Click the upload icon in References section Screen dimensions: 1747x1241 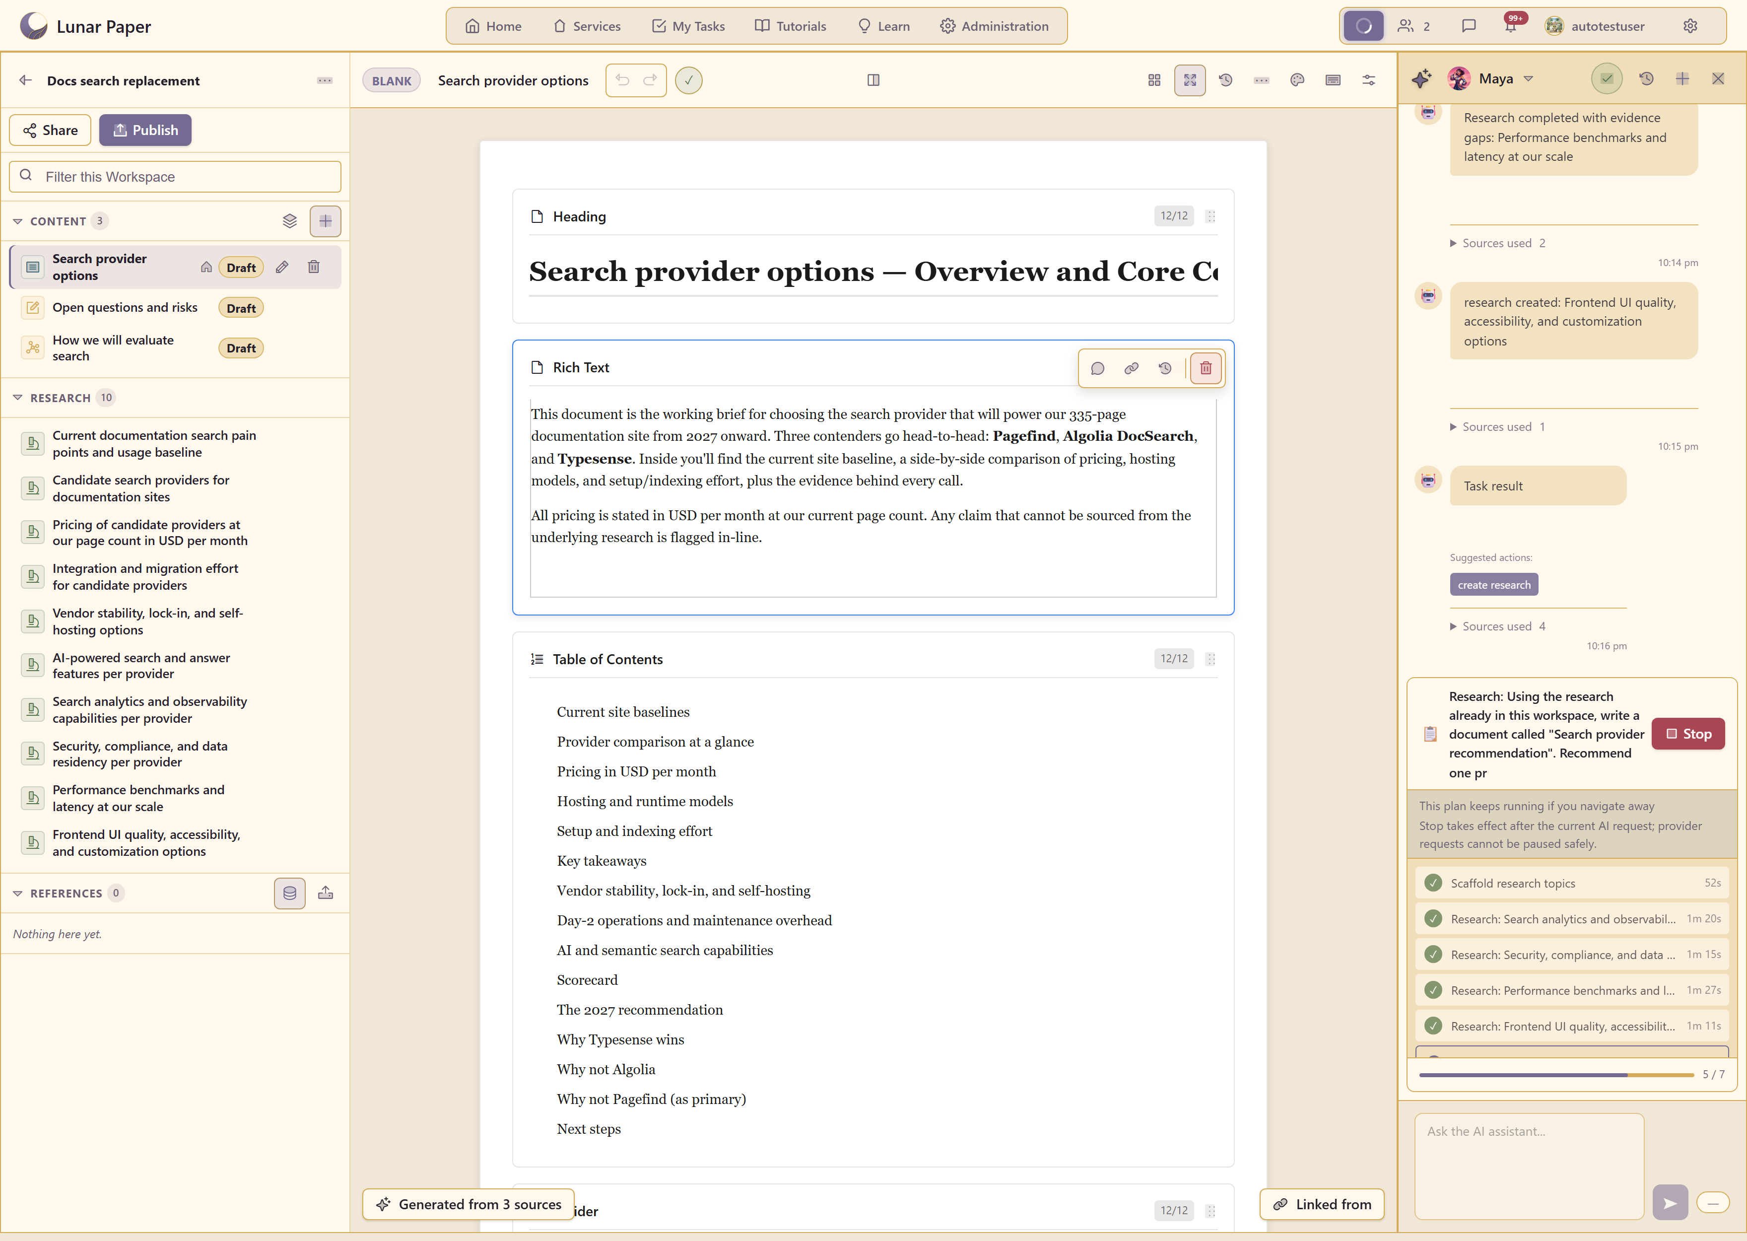(x=326, y=894)
